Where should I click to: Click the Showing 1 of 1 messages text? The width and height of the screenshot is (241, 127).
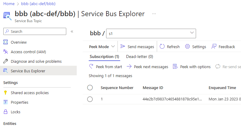pos(110,76)
